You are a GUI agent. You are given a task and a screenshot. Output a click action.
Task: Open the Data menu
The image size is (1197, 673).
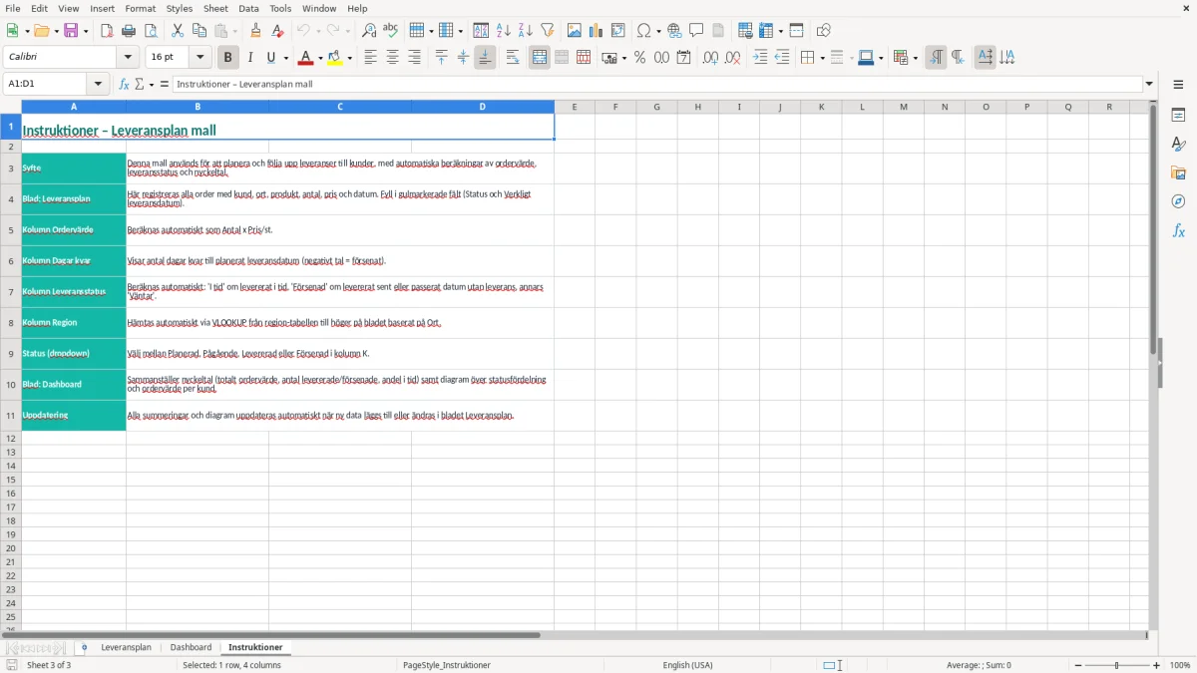coord(248,8)
